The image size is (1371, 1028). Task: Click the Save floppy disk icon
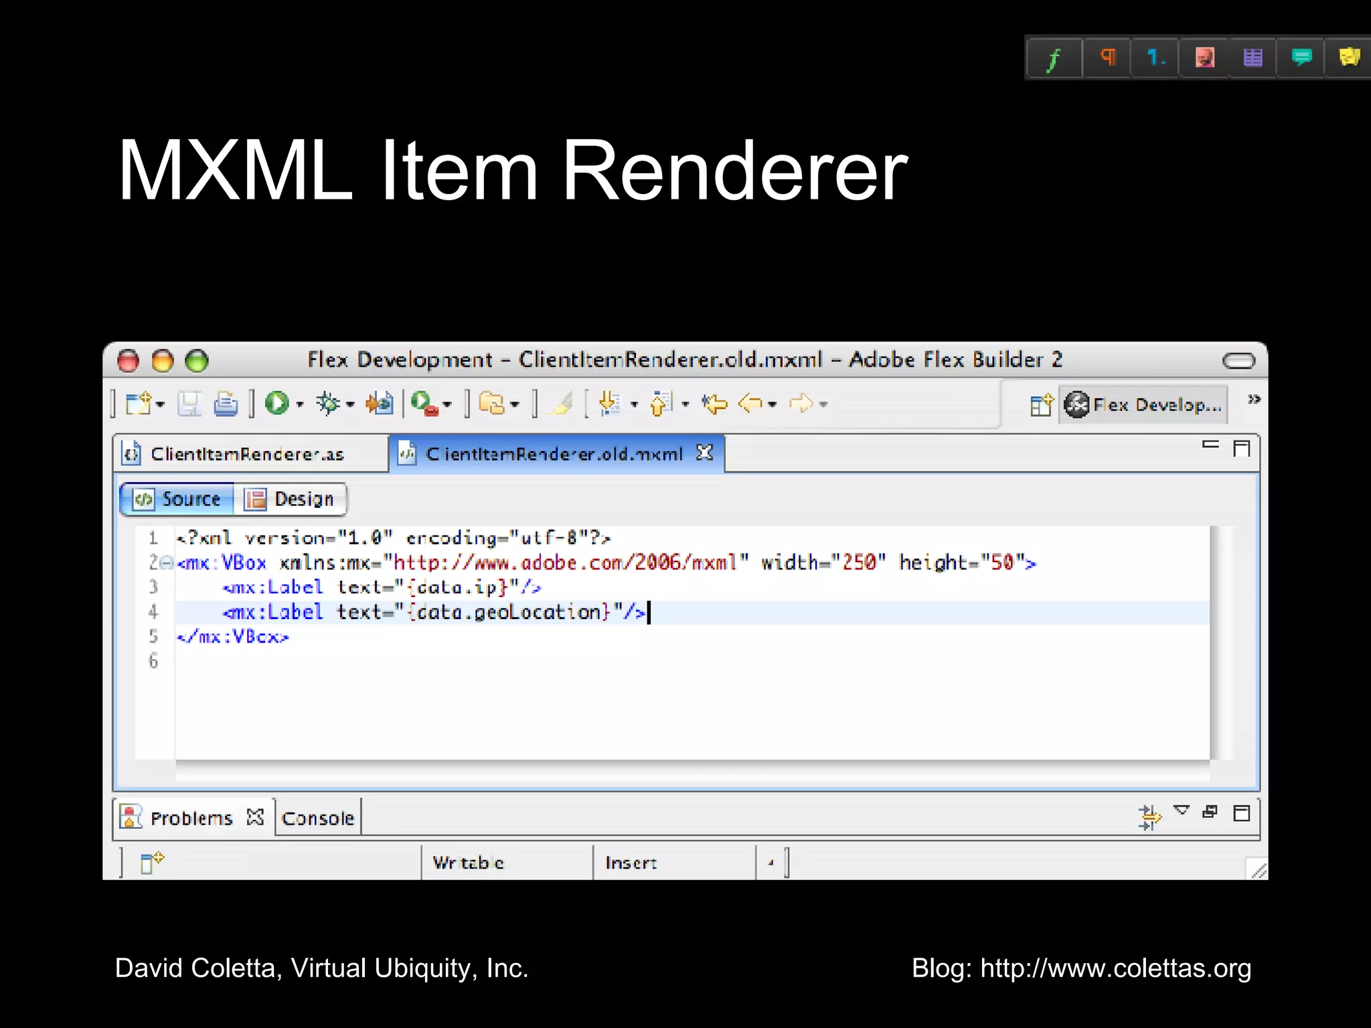[189, 404]
